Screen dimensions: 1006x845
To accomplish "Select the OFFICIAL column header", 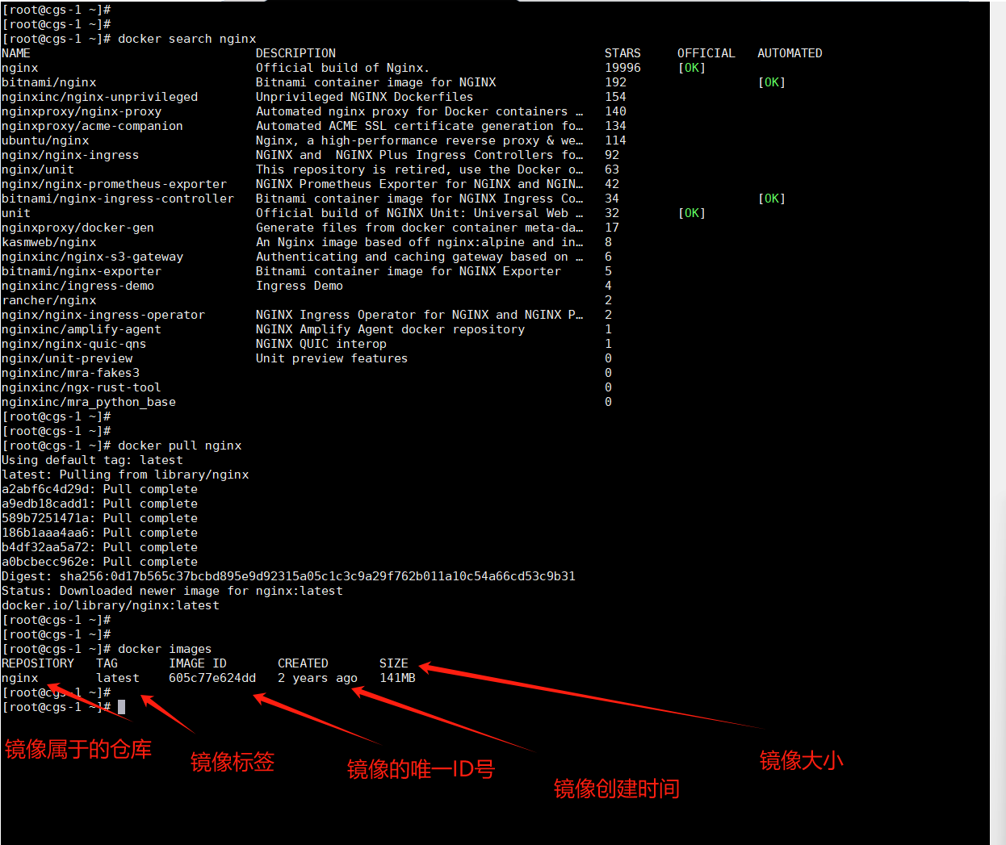I will 706,53.
